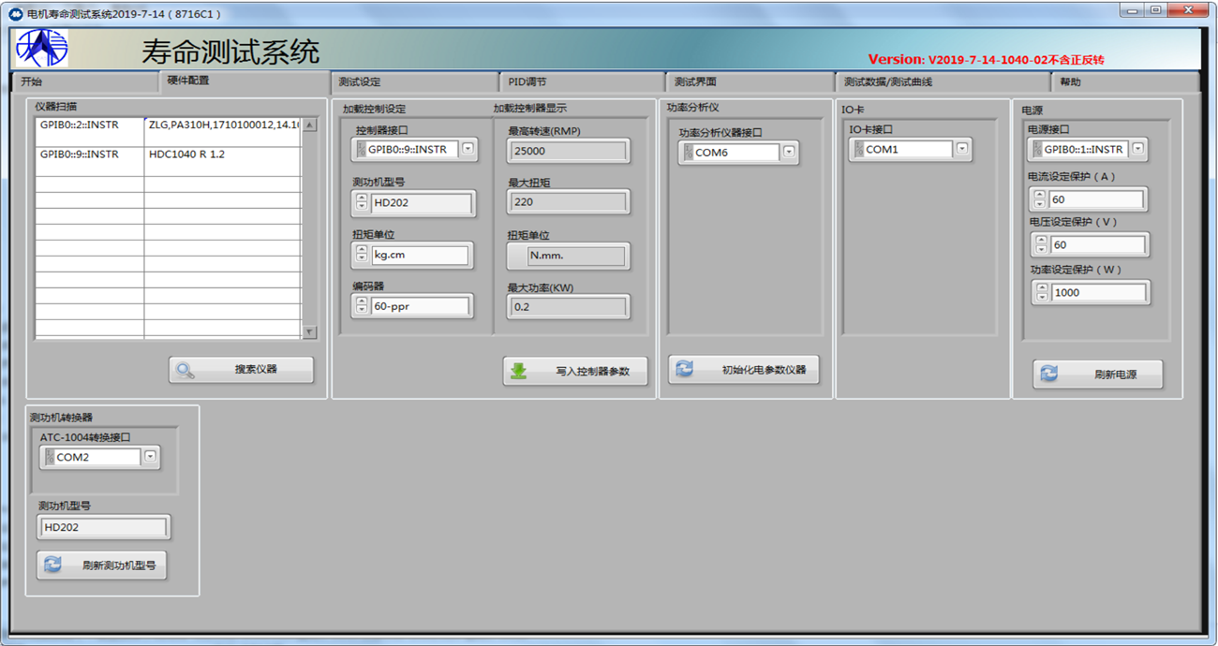Open the controller interface GPIB0::9::INSTR dropdown
This screenshot has height=646, width=1218.
click(468, 149)
